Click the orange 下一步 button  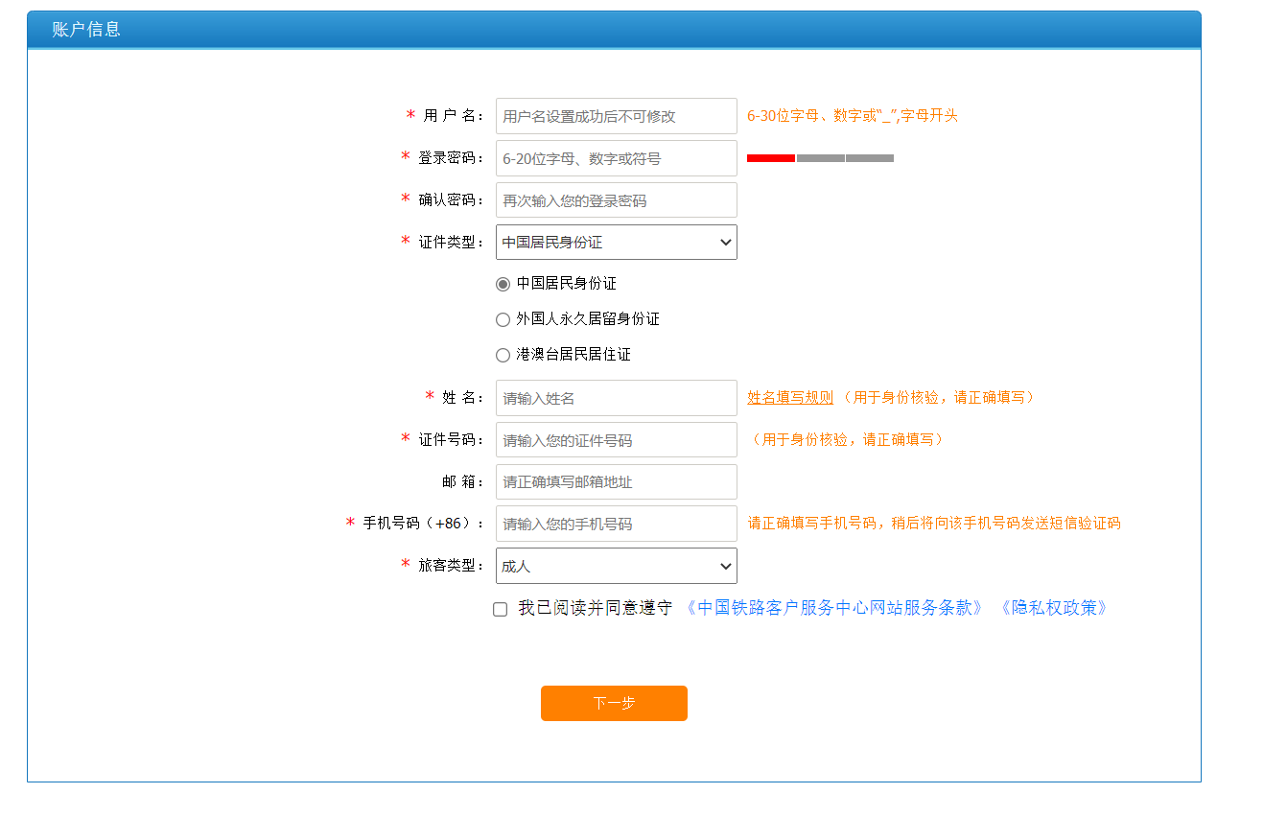click(x=614, y=703)
